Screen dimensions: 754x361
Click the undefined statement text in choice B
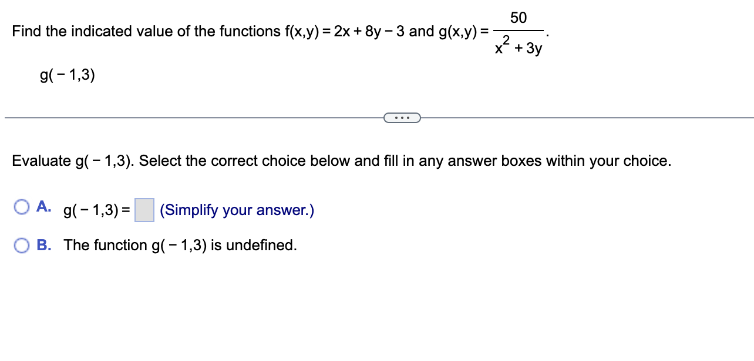coord(180,245)
